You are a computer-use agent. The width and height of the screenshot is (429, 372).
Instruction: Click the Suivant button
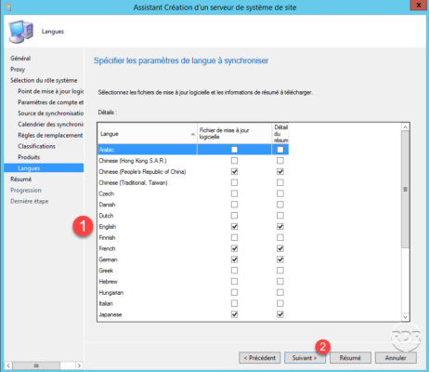pos(305,358)
